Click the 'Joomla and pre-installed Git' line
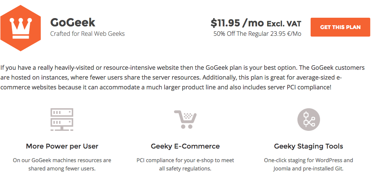371x178 pixels. pos(308,169)
